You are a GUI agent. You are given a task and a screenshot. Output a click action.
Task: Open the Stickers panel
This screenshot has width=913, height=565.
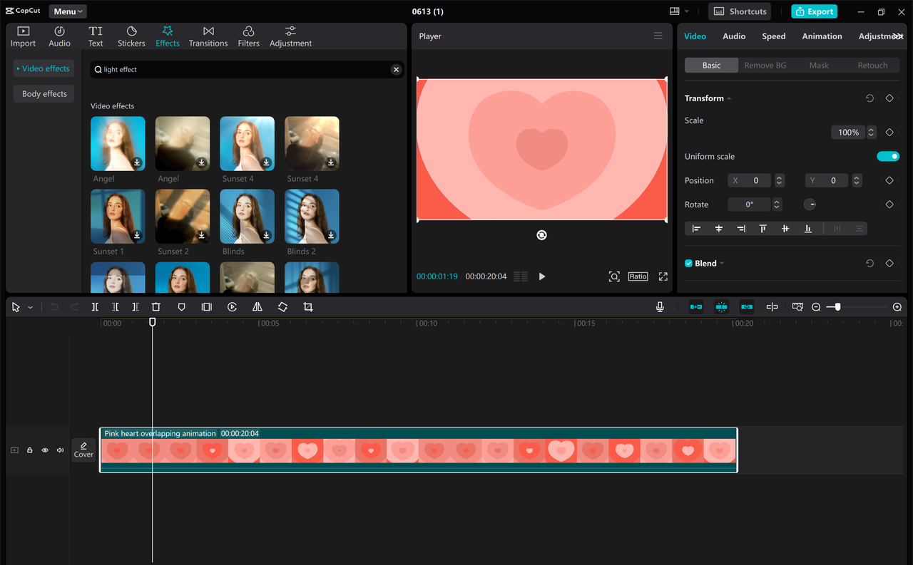coord(131,36)
